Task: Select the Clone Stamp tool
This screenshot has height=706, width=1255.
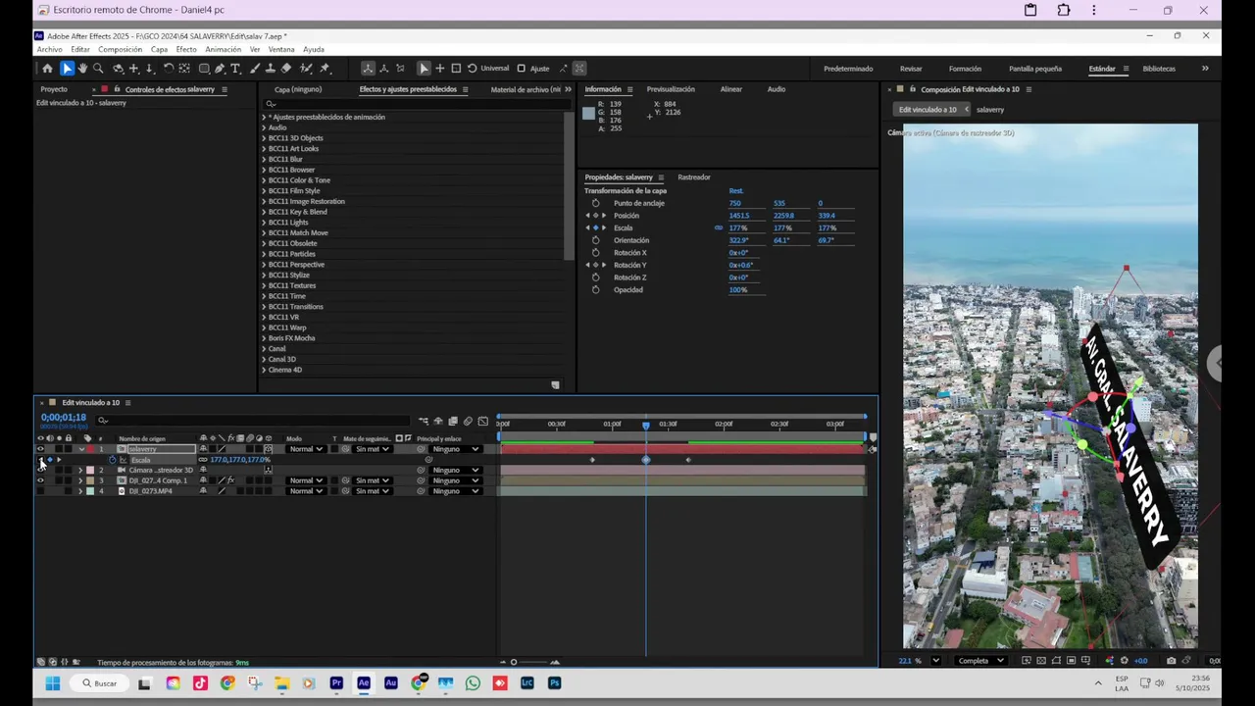Action: [271, 69]
